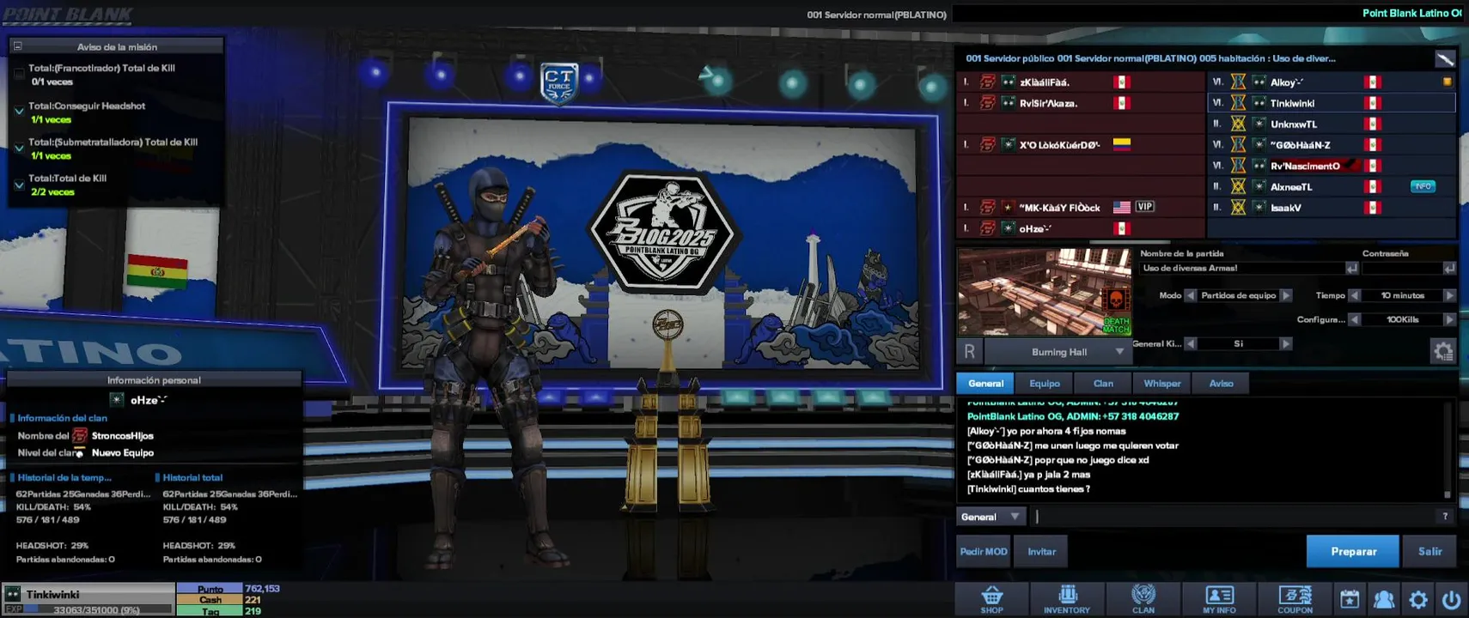Click the left arrow beside 100Kills
1469x618 pixels.
(1355, 319)
